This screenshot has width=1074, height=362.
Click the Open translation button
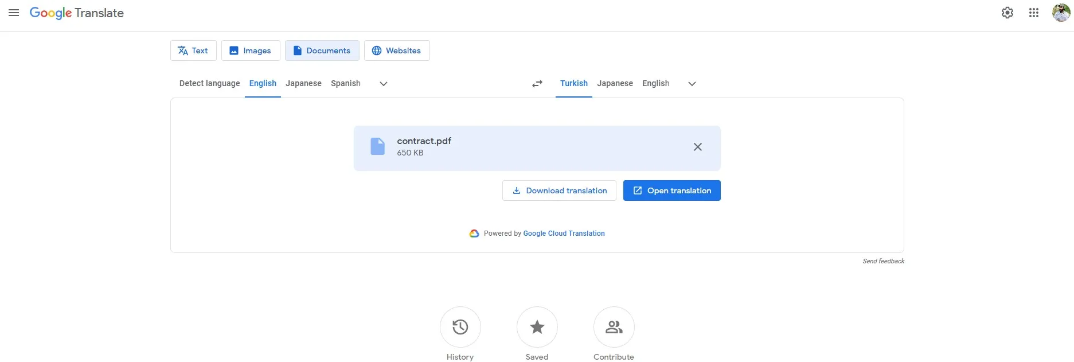tap(671, 190)
